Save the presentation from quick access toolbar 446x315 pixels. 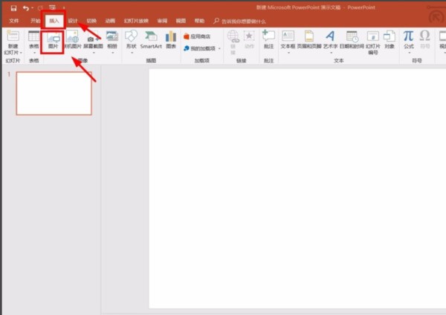tap(14, 7)
